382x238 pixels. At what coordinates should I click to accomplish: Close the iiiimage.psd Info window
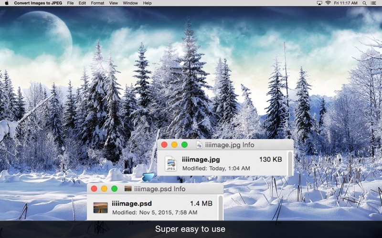point(94,188)
